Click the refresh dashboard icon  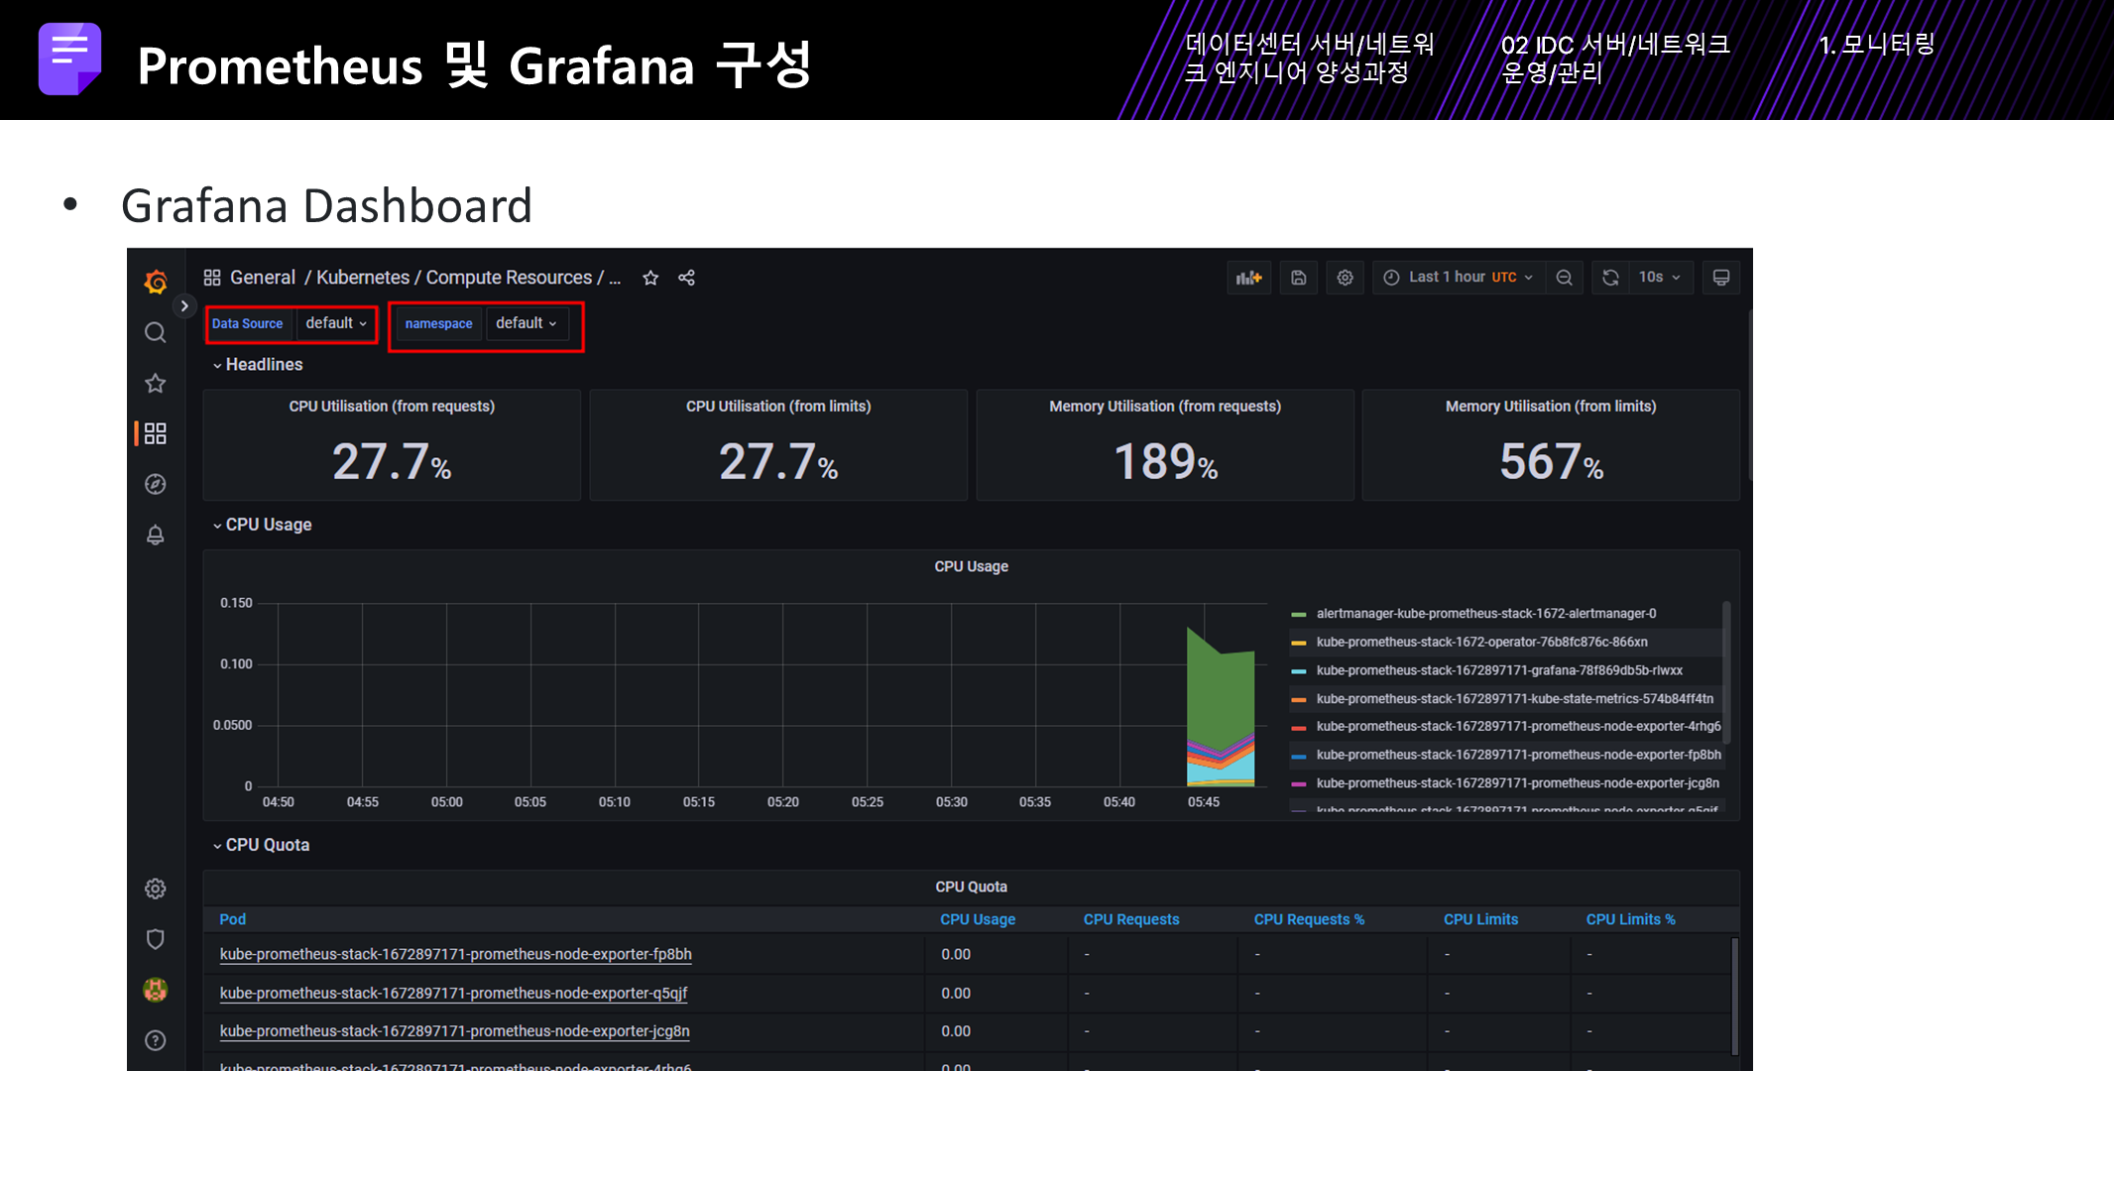pyautogui.click(x=1610, y=278)
